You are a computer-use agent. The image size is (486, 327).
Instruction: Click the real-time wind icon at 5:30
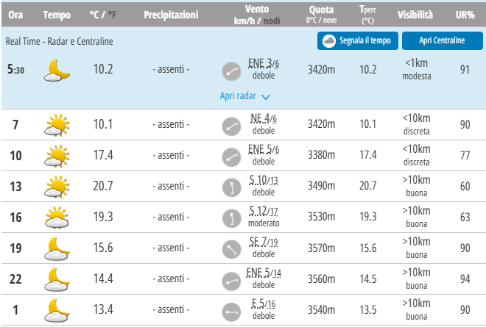(x=232, y=71)
